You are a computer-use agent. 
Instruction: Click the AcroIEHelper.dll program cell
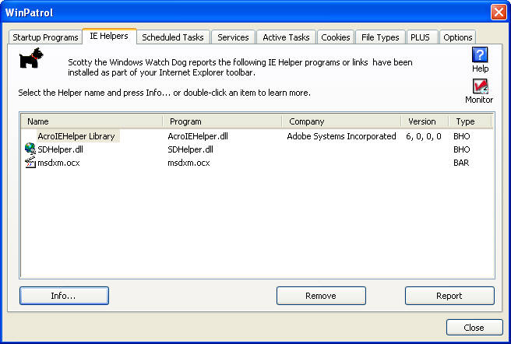pyautogui.click(x=198, y=136)
